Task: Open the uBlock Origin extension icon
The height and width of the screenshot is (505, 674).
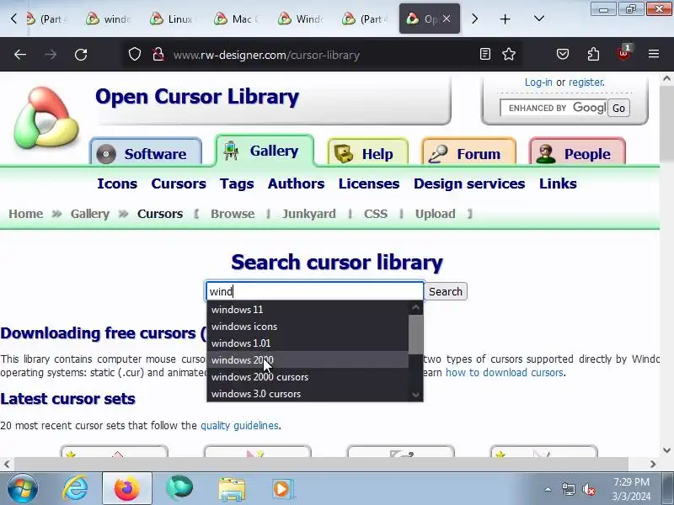Action: point(623,53)
